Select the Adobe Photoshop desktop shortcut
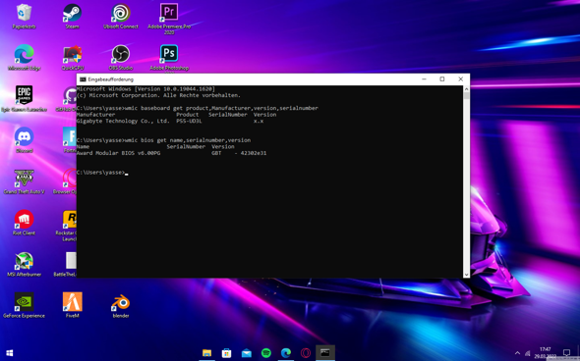580x361 pixels. click(x=169, y=58)
